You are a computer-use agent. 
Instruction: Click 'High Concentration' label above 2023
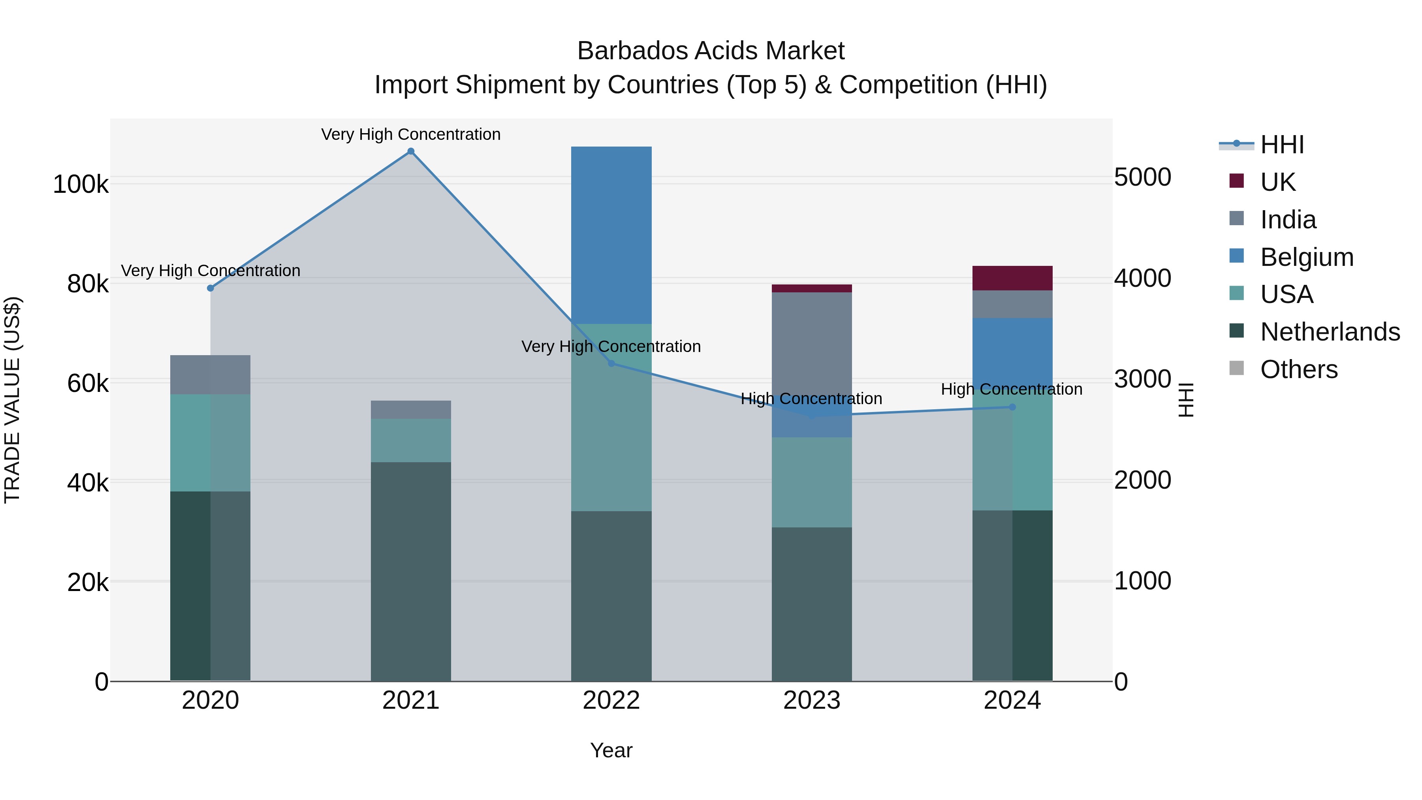pyautogui.click(x=811, y=399)
